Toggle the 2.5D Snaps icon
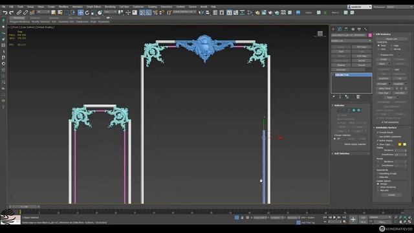The image size is (414, 233). (142, 12)
